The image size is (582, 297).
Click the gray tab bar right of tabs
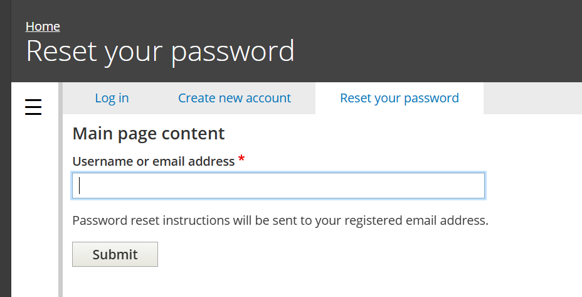point(532,98)
